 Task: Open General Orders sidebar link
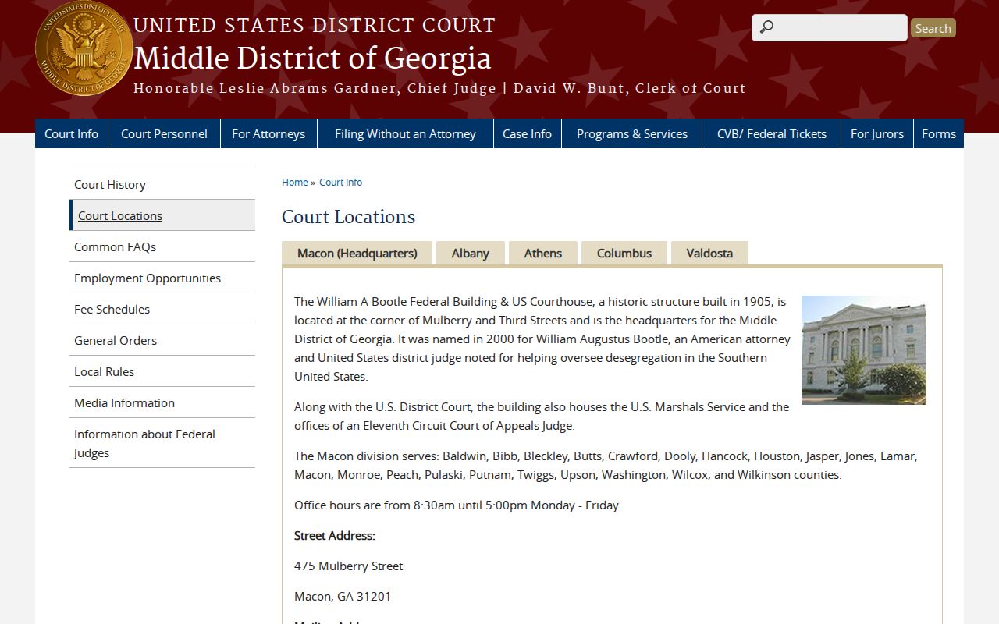click(x=162, y=340)
